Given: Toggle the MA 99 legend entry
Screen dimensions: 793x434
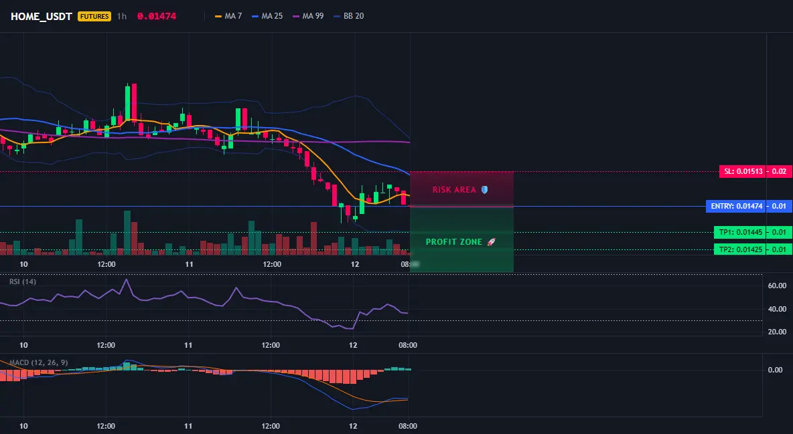Looking at the screenshot, I should click(x=308, y=16).
